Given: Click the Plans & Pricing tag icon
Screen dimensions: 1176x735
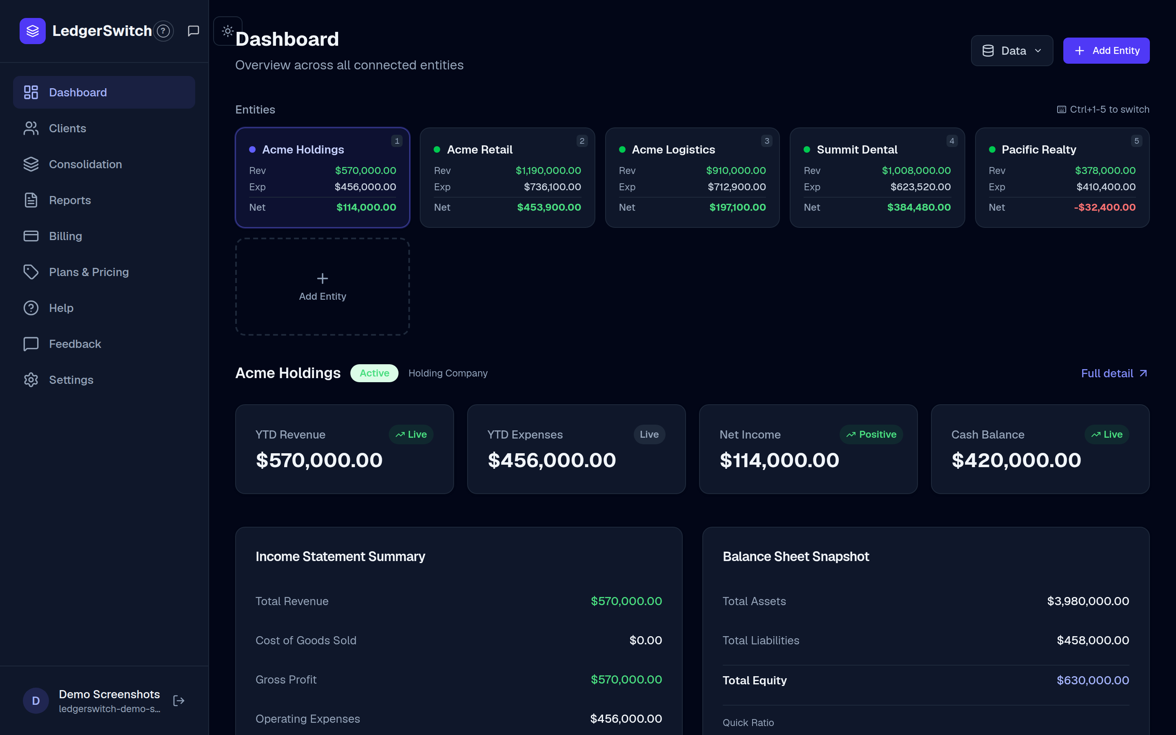Looking at the screenshot, I should [31, 272].
